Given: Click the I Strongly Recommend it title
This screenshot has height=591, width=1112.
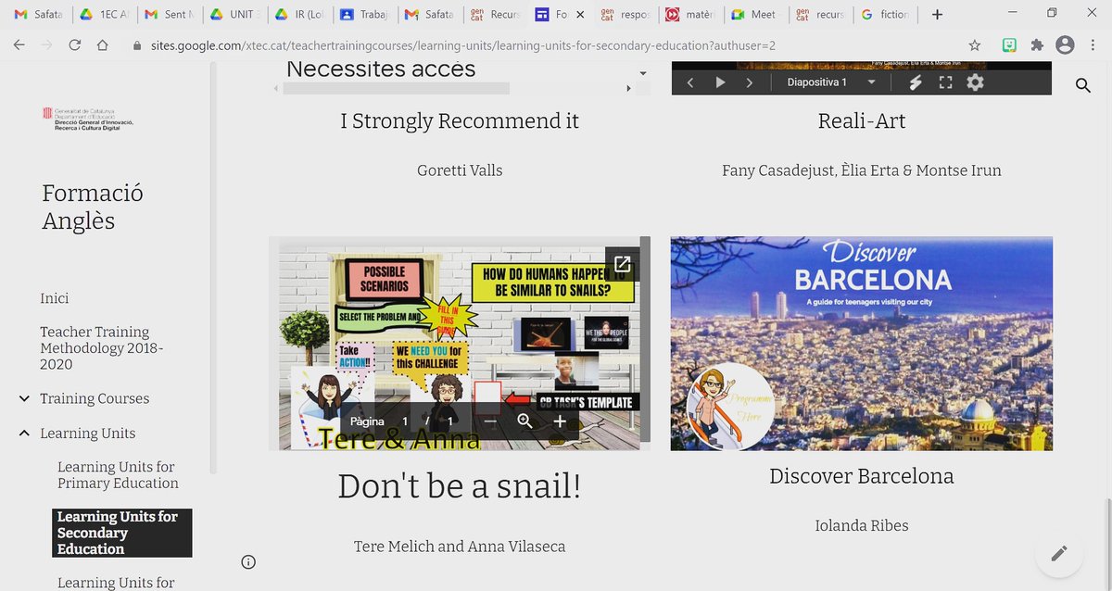Looking at the screenshot, I should pyautogui.click(x=460, y=120).
